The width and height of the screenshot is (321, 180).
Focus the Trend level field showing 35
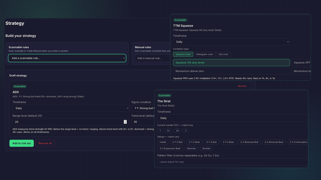point(143,122)
